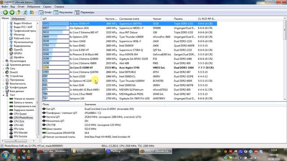This screenshot has width=287, height=161.
Task: Expand the Программы tree node
Action: click(x=3, y=80)
